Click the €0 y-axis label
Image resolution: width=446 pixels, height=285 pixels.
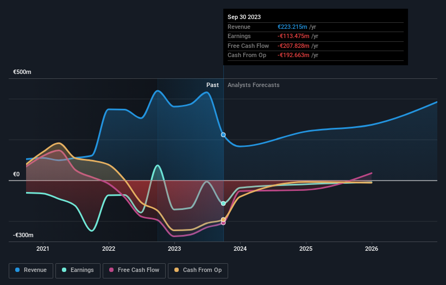point(16,174)
